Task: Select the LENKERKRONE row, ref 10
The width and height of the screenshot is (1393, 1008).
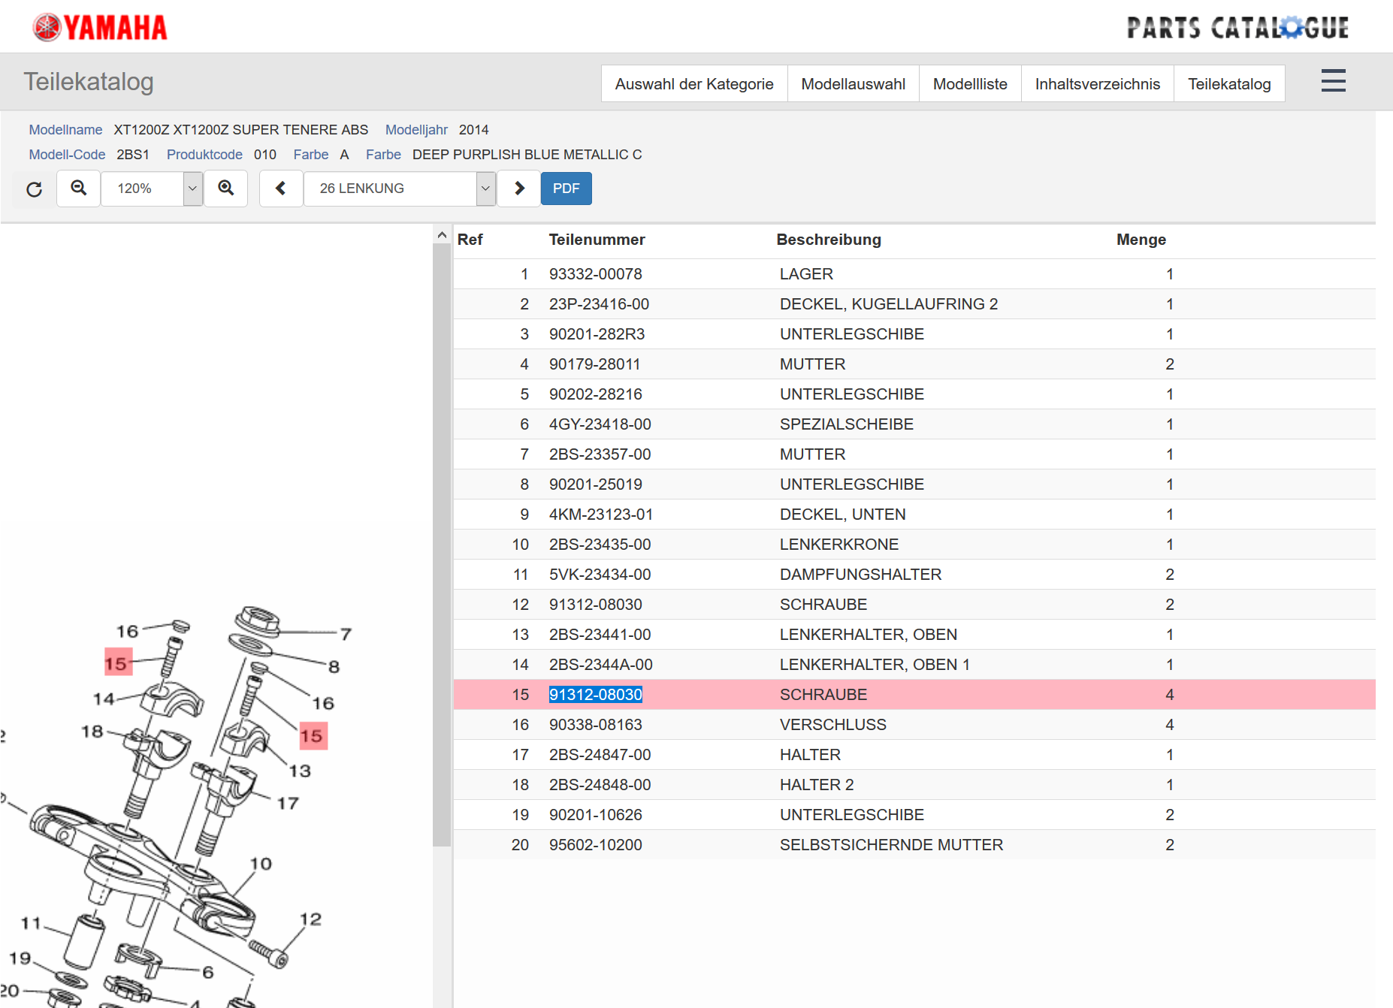Action: 839,545
